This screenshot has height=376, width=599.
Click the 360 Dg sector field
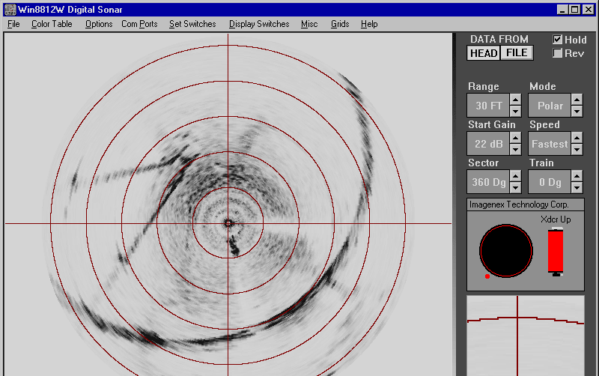(x=489, y=182)
